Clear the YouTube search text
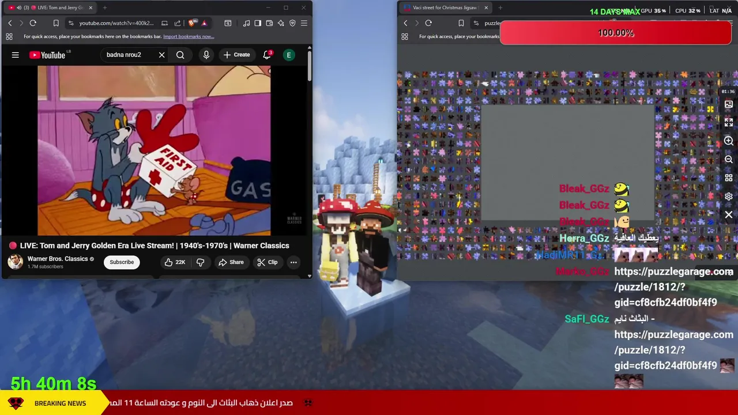The height and width of the screenshot is (415, 738). 161,55
